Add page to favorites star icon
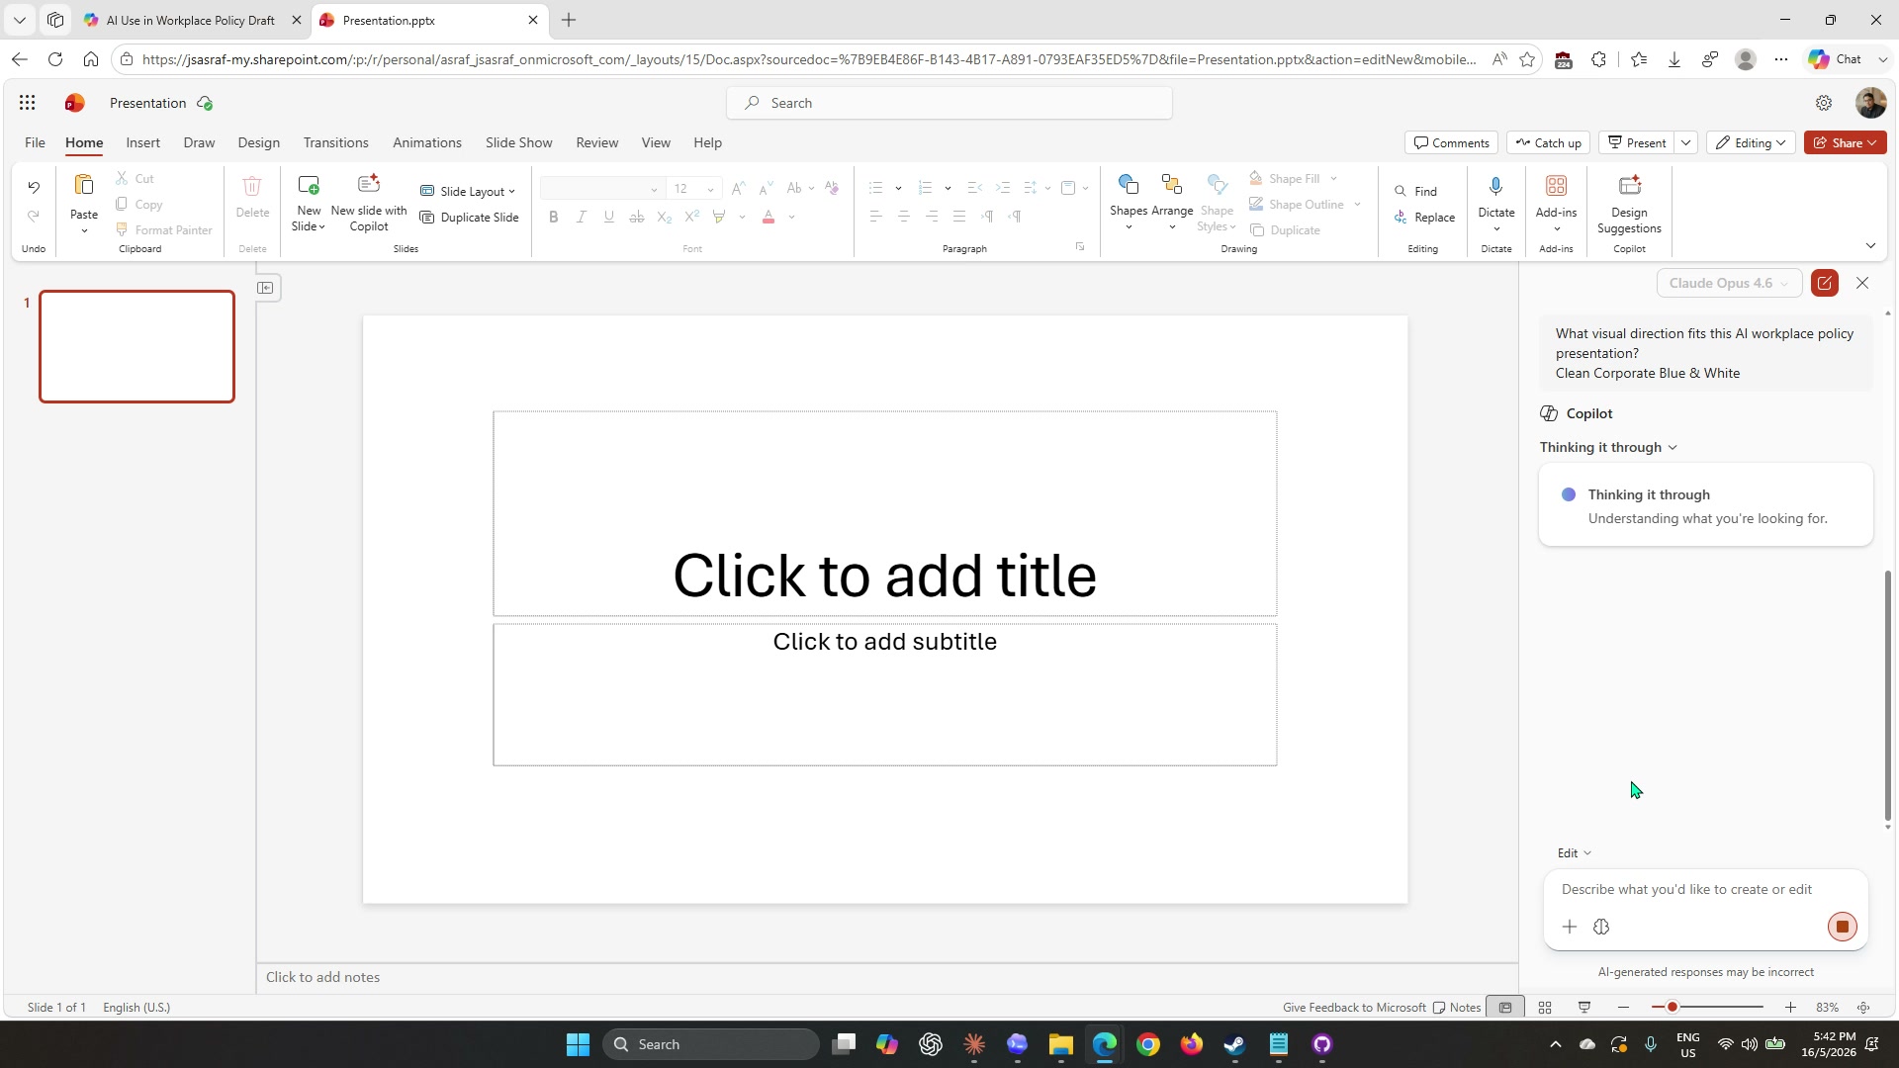The image size is (1899, 1068). (1527, 59)
